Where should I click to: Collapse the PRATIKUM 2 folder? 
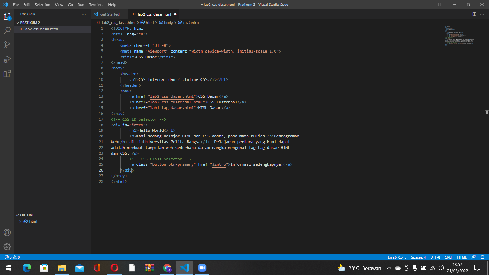17,23
